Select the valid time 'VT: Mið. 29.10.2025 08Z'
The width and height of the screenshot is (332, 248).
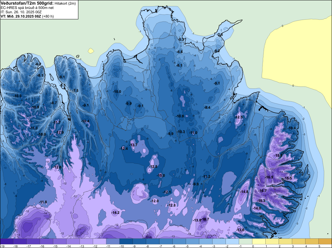tap(21, 16)
